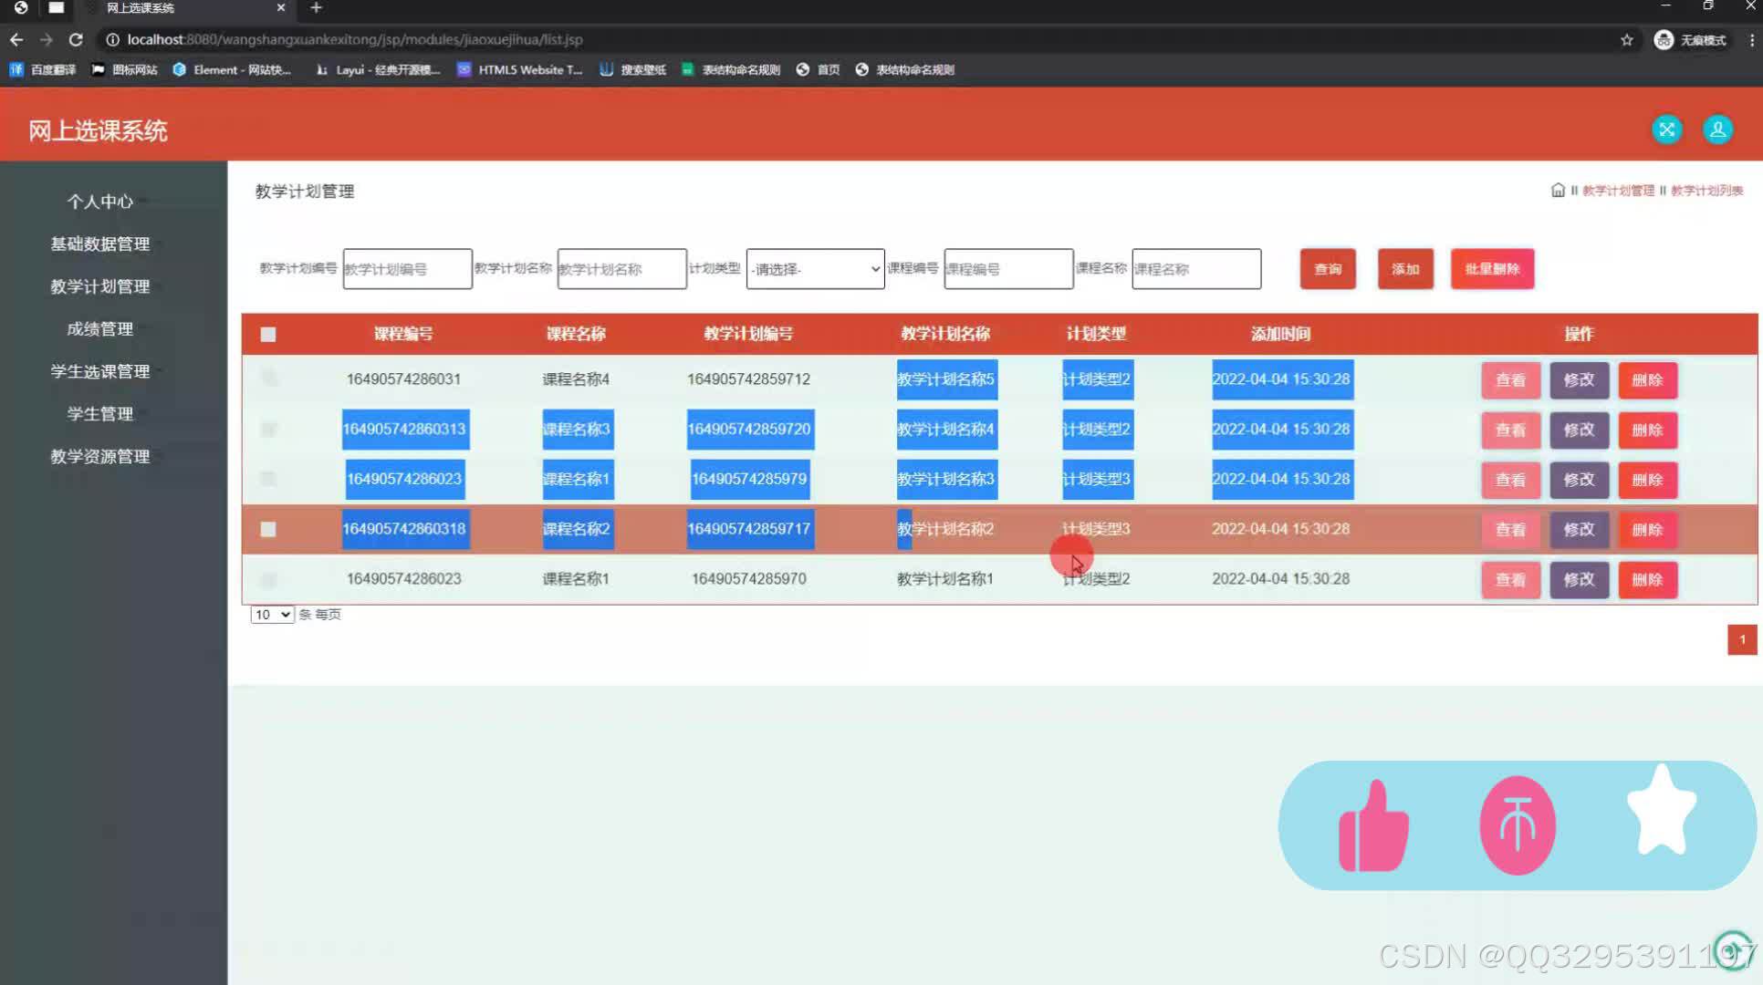This screenshot has width=1763, height=985.
Task: Open the Element bookmark
Action: (x=232, y=69)
